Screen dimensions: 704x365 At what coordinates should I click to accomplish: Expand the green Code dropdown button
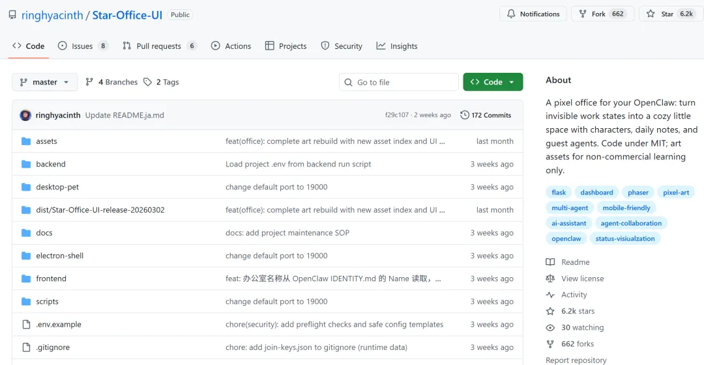point(493,82)
